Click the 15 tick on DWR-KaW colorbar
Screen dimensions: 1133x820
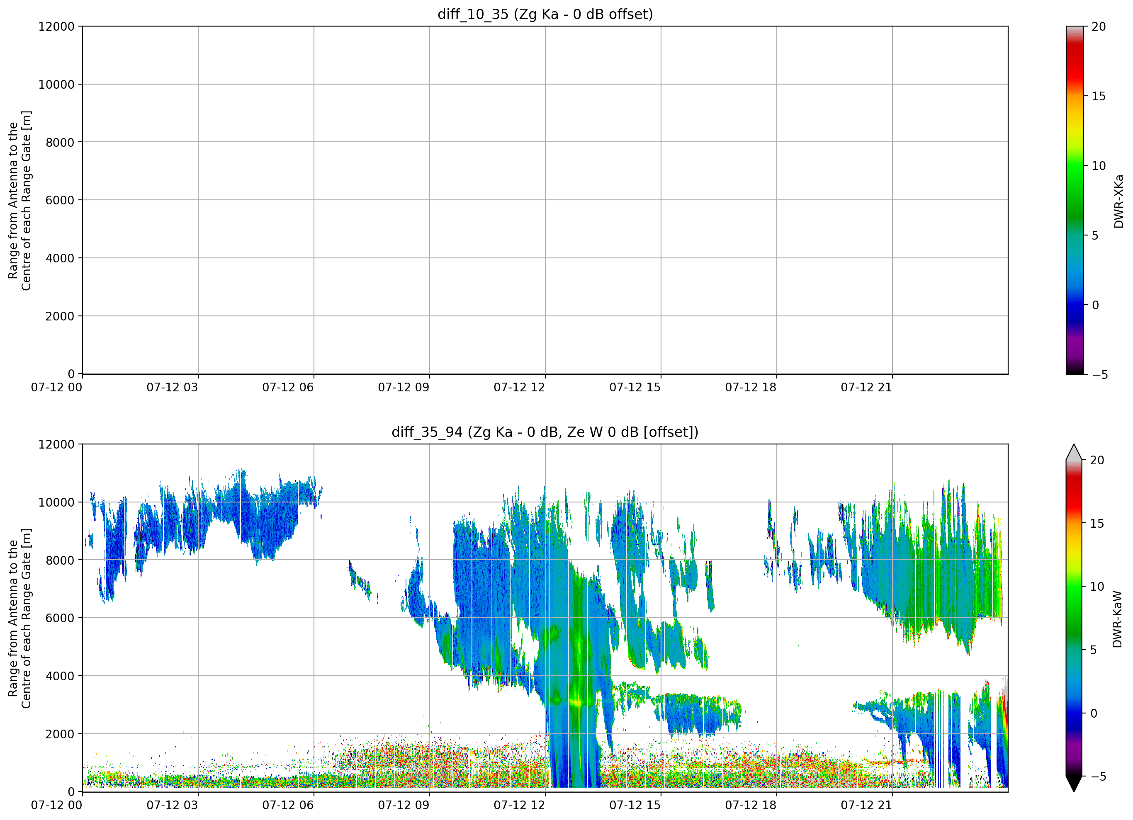(x=1097, y=523)
